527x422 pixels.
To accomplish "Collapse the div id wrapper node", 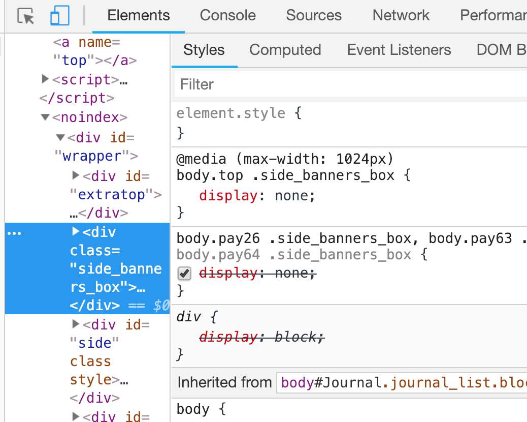I will point(60,137).
